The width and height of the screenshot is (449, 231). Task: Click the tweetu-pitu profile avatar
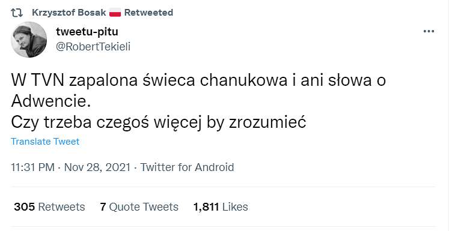[29, 40]
